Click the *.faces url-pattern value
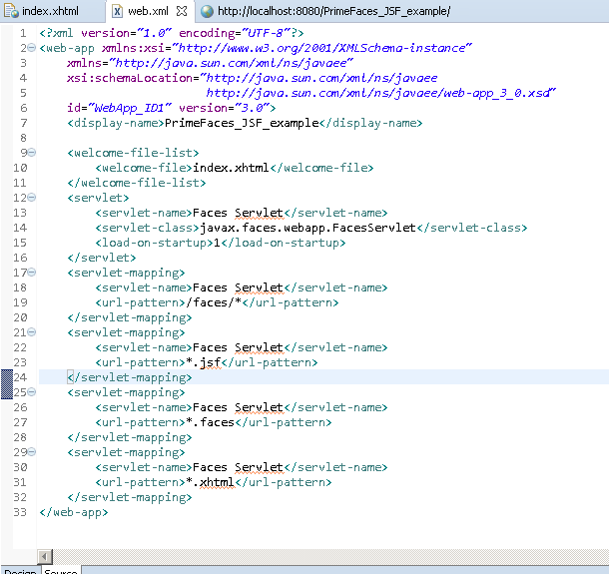 pos(210,422)
